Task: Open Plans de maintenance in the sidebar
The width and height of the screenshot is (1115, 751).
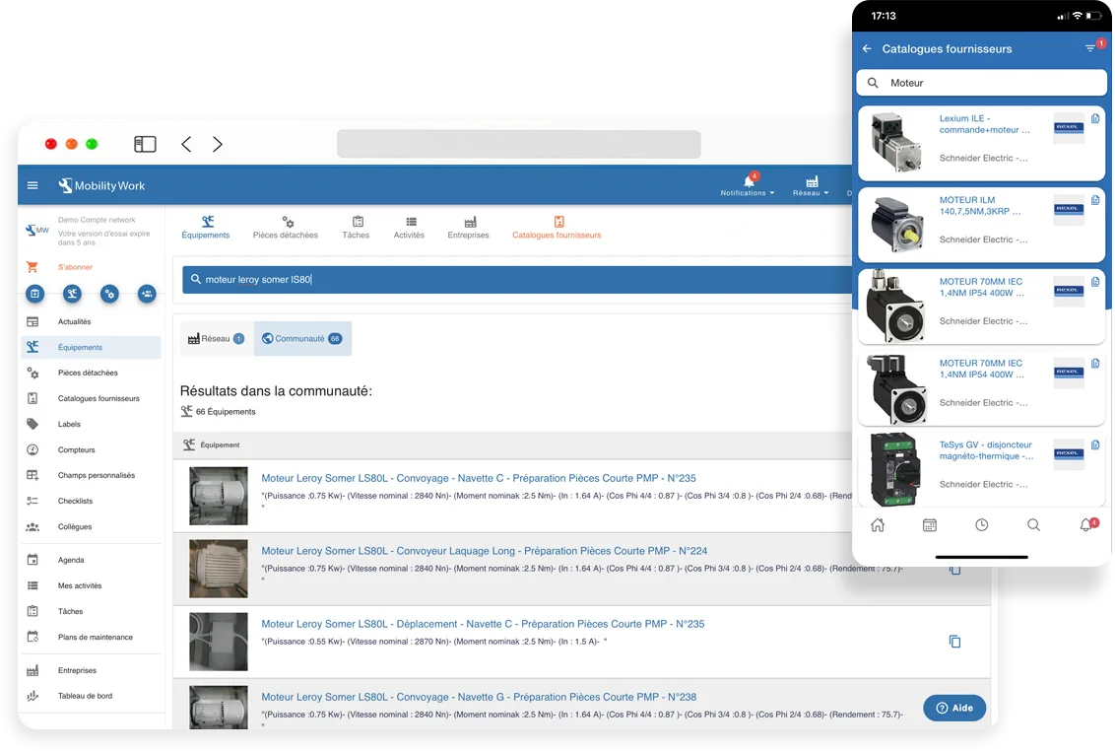Action: click(92, 637)
